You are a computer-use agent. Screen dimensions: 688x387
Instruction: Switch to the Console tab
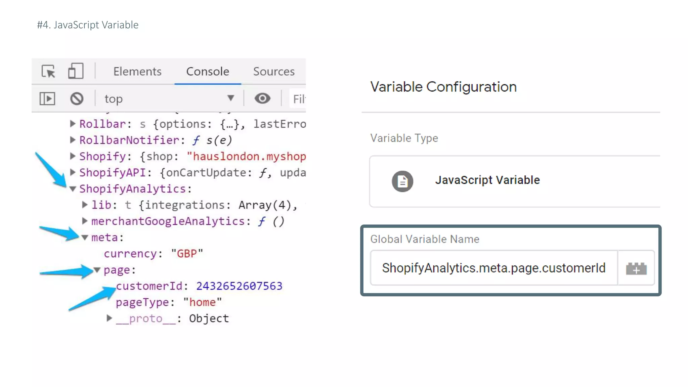tap(208, 71)
